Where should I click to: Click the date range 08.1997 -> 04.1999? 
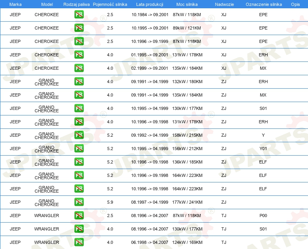pos(150,202)
